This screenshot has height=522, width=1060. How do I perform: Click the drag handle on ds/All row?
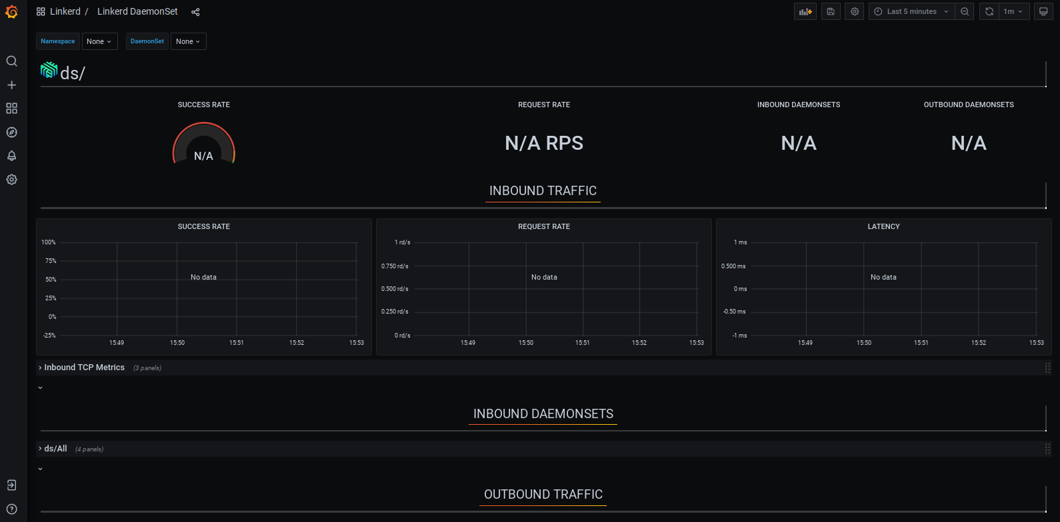coord(1047,449)
